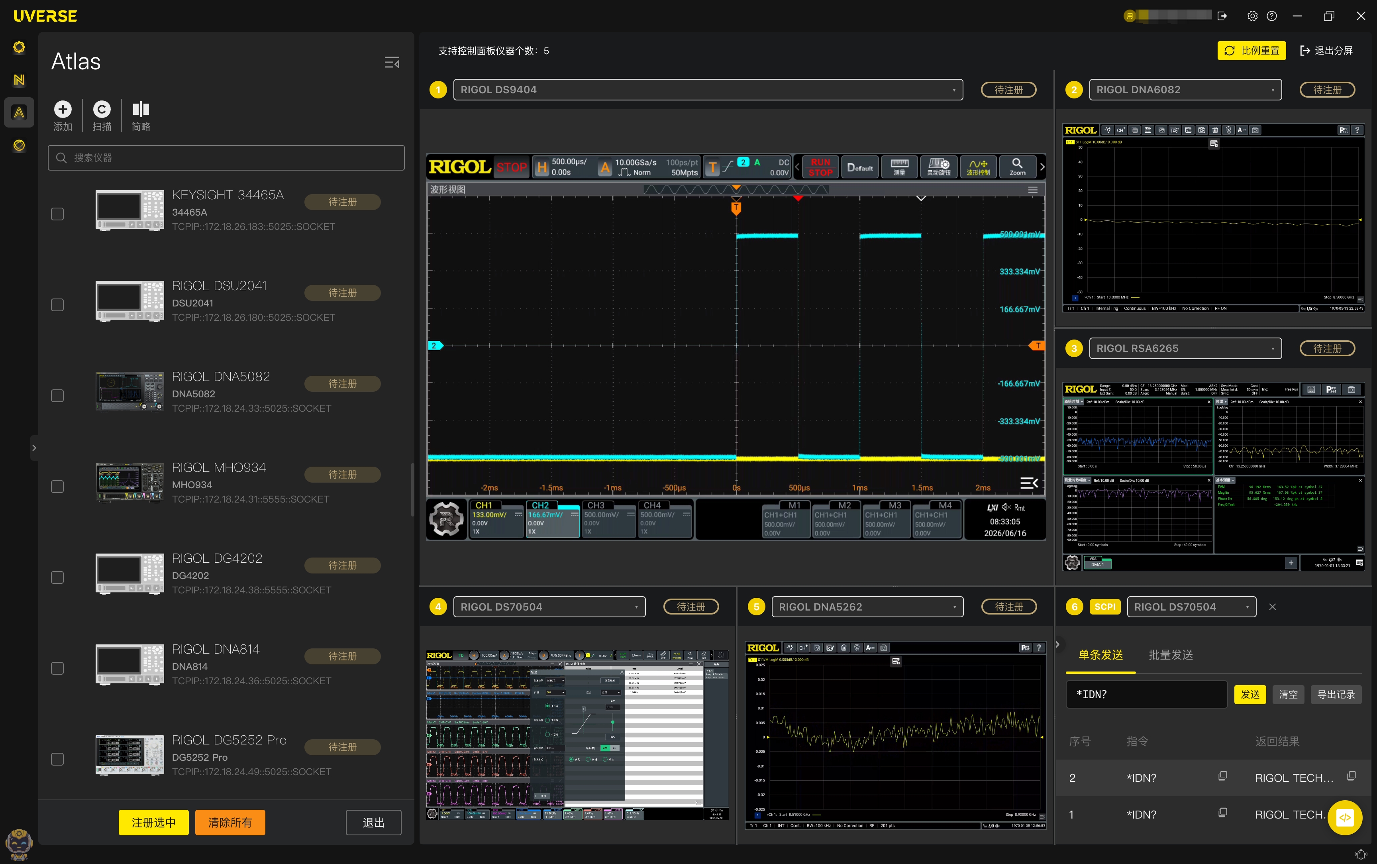
Task: Click the 搜索仪器 search field
Action: click(226, 158)
